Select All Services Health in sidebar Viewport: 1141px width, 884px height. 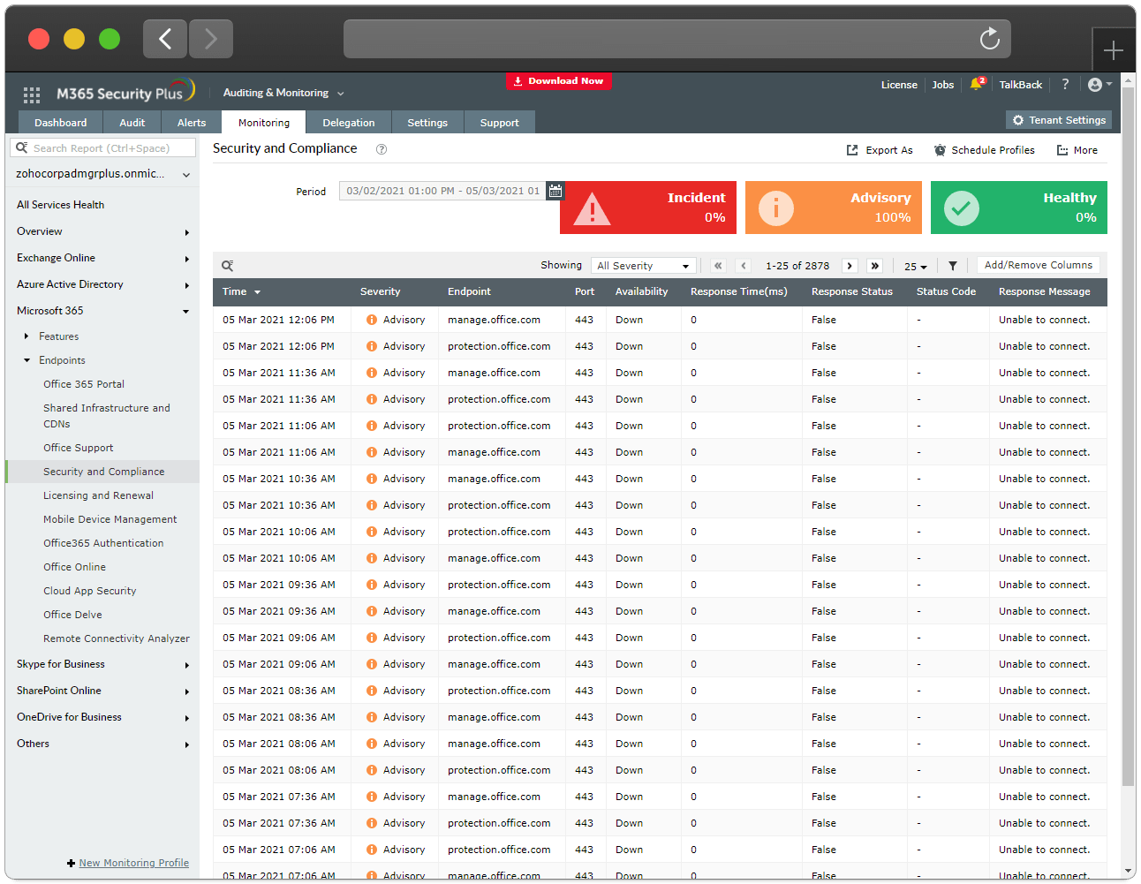click(60, 205)
